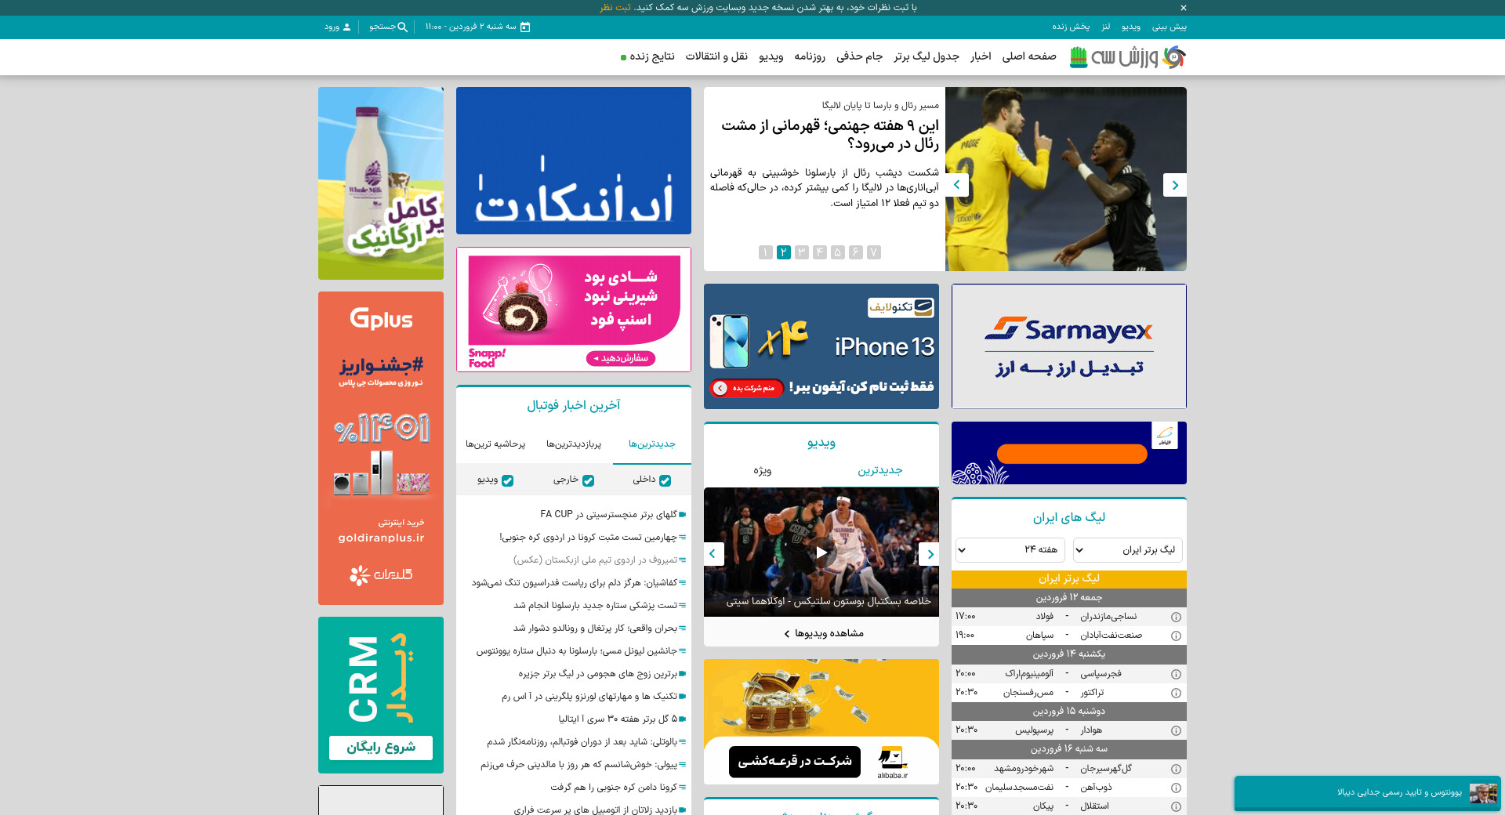Image resolution: width=1505 pixels, height=815 pixels.
Task: Open info icon for گل‌گهرسیرجان - شهرخودرومشهد match
Action: pos(1176,769)
